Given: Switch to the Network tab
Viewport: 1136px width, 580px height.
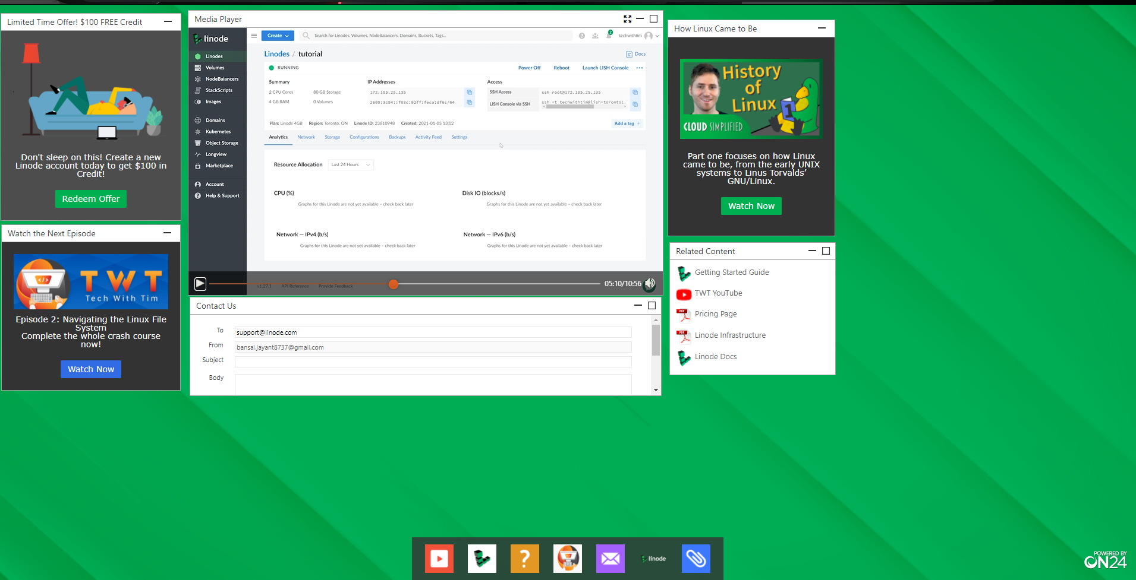Looking at the screenshot, I should (306, 137).
